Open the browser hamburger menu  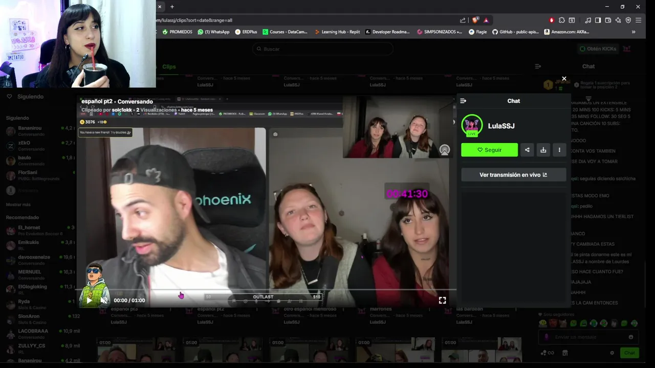[638, 20]
